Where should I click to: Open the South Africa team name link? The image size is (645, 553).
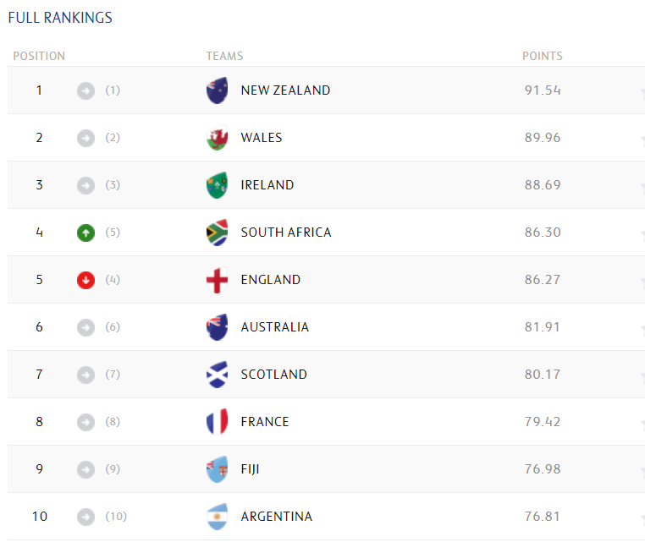286,233
